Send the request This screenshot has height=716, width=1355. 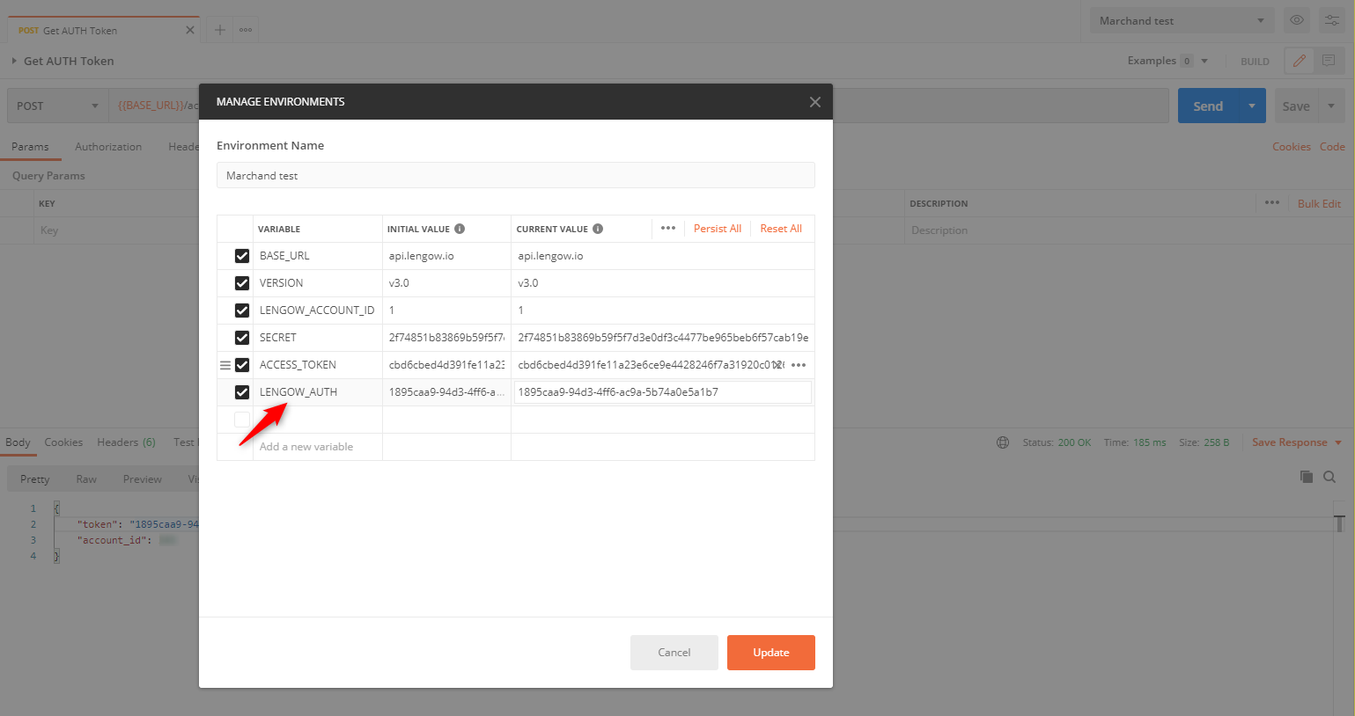click(x=1208, y=106)
